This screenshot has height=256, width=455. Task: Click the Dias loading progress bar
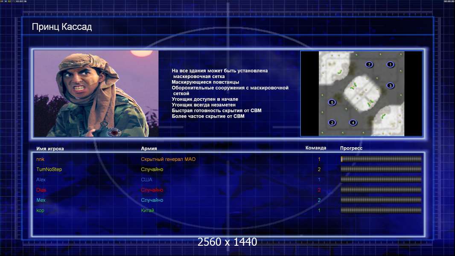[381, 189]
